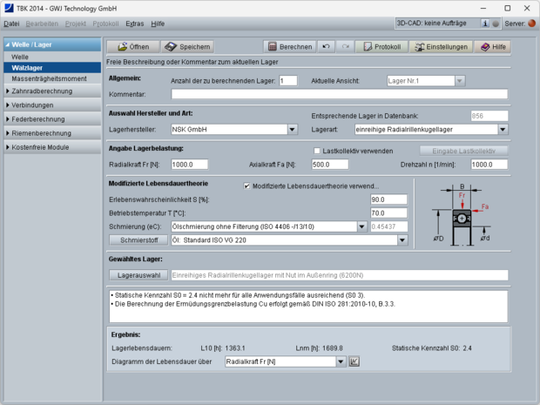This screenshot has width=540, height=405.
Task: Toggle Modifizierte Lebensdauertheorie checkbox
Action: pyautogui.click(x=246, y=186)
